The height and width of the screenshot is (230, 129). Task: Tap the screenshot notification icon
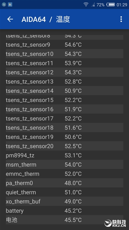pos(4,5)
